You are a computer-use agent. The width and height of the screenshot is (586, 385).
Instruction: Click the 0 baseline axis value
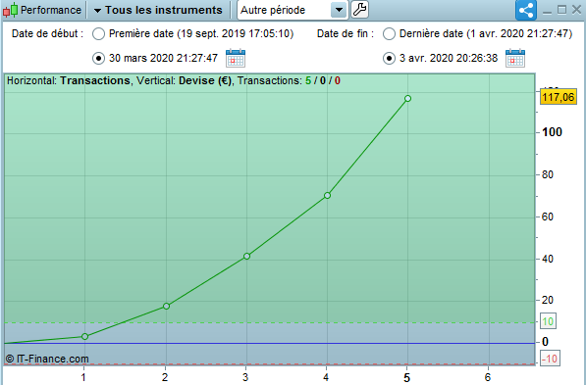click(545, 342)
